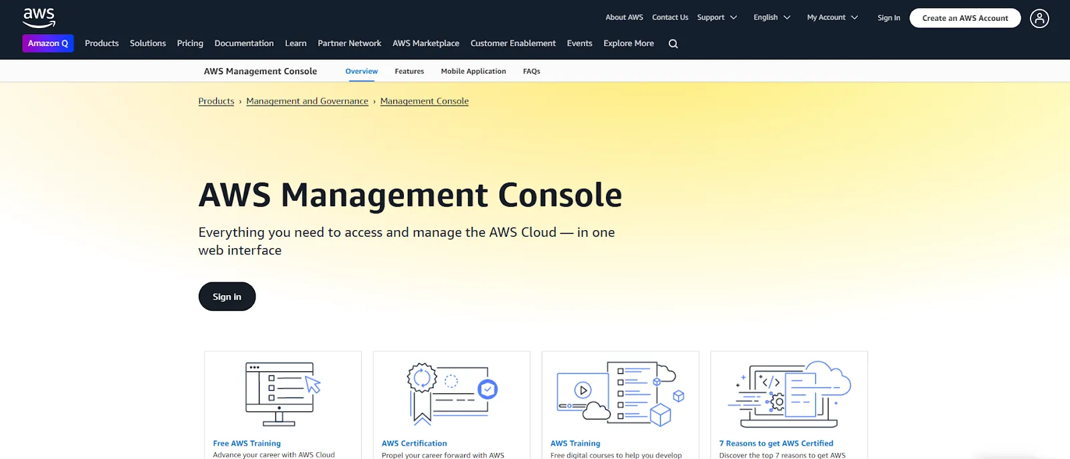The height and width of the screenshot is (459, 1070).
Task: Open the AWS Certification card link
Action: tap(414, 444)
